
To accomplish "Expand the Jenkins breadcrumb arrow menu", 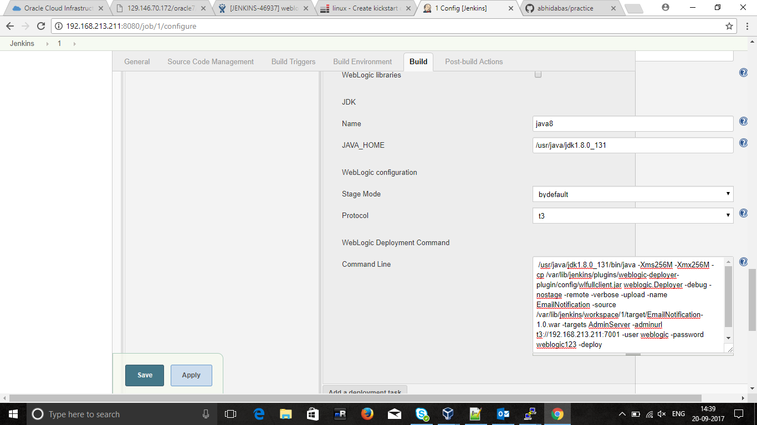I will (47, 44).
